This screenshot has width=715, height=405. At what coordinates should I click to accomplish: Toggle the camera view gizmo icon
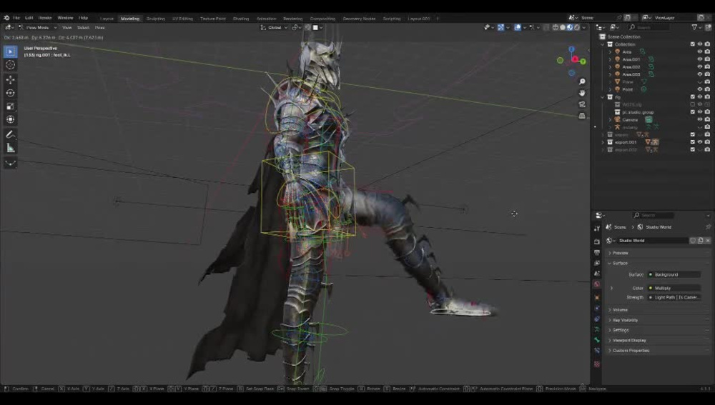tap(582, 104)
